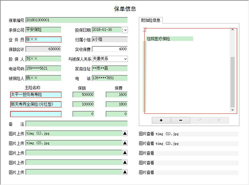Click the plus button to add 附加险
The width and height of the screenshot is (249, 185).
pos(161,120)
